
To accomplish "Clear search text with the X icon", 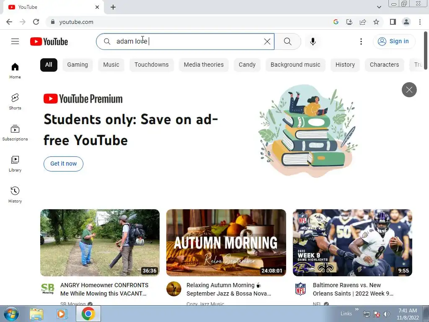I will tap(267, 42).
